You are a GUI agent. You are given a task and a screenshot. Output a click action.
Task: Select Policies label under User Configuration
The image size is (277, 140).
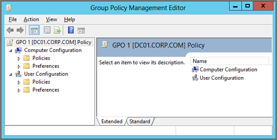[41, 82]
